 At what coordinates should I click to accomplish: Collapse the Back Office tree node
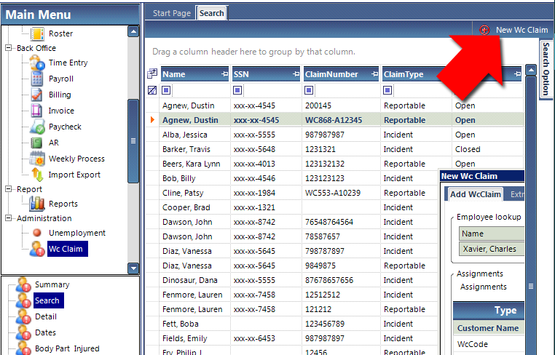pos(9,48)
